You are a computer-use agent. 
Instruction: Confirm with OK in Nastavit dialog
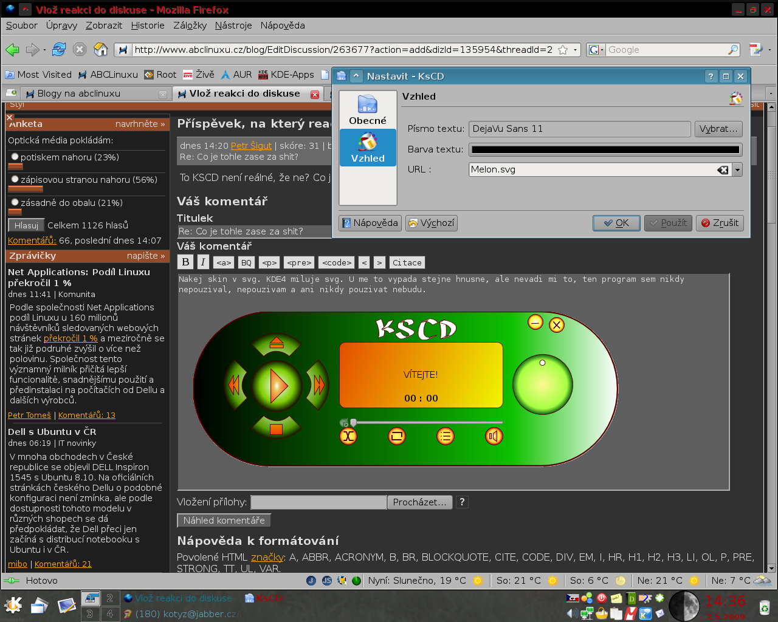tap(616, 223)
